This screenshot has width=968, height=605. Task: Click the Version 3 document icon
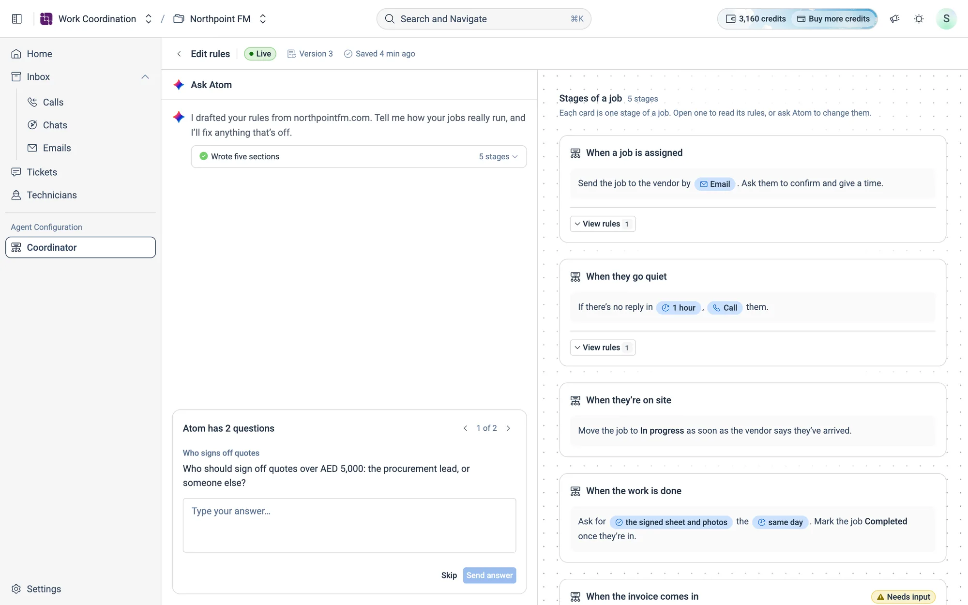coord(291,54)
